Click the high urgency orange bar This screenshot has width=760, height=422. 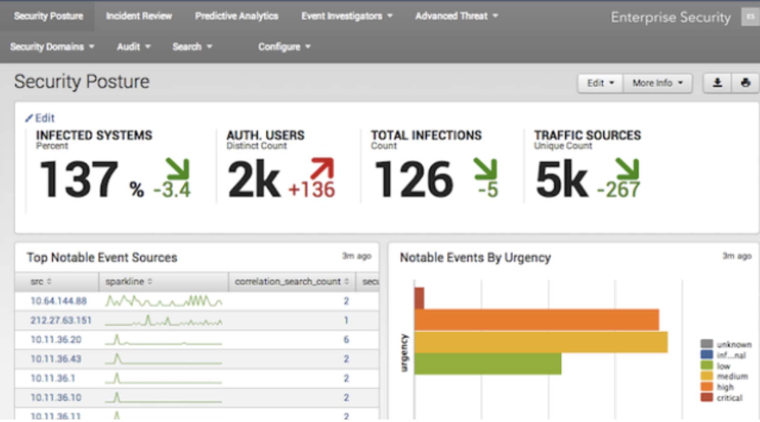coord(537,320)
